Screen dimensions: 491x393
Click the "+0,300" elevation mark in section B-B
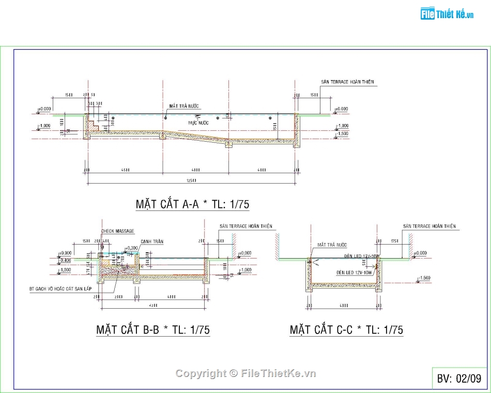pos(131,248)
